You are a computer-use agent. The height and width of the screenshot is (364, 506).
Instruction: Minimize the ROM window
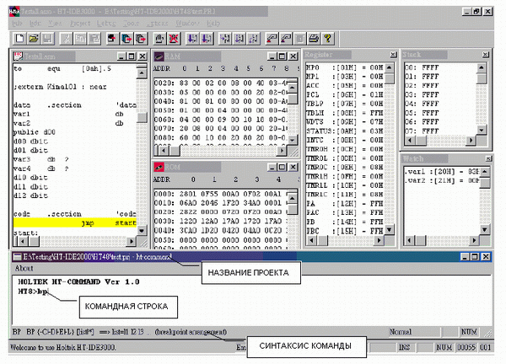[x=272, y=167]
